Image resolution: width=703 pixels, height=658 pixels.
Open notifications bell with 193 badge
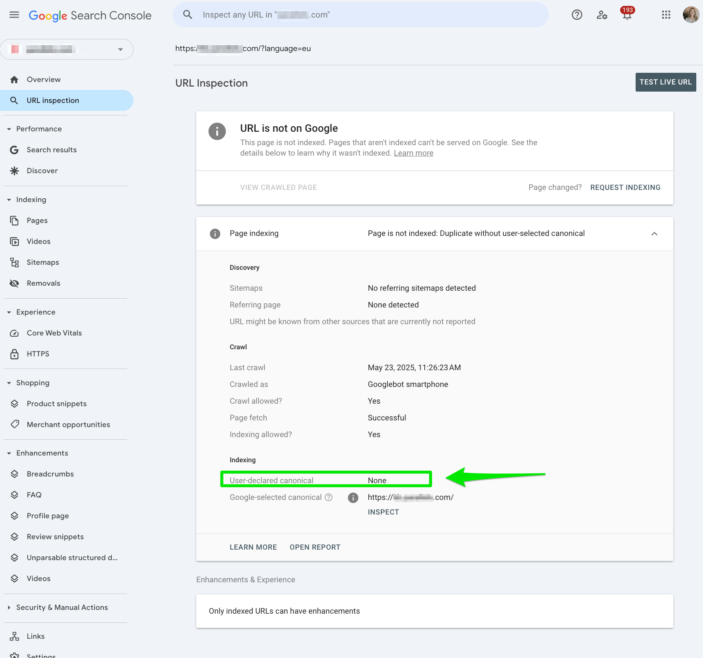[627, 14]
